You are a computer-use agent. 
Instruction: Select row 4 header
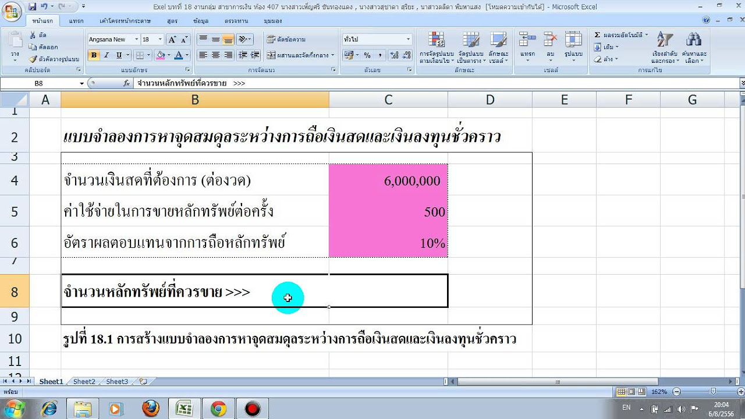click(15, 180)
